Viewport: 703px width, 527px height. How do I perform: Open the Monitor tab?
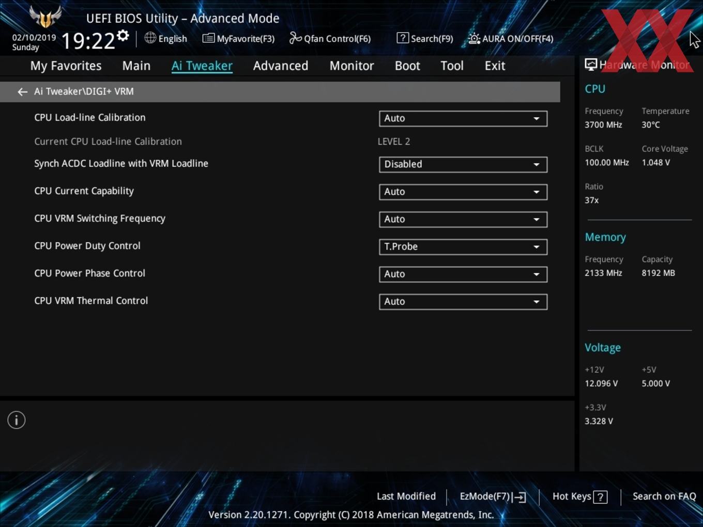pyautogui.click(x=352, y=66)
